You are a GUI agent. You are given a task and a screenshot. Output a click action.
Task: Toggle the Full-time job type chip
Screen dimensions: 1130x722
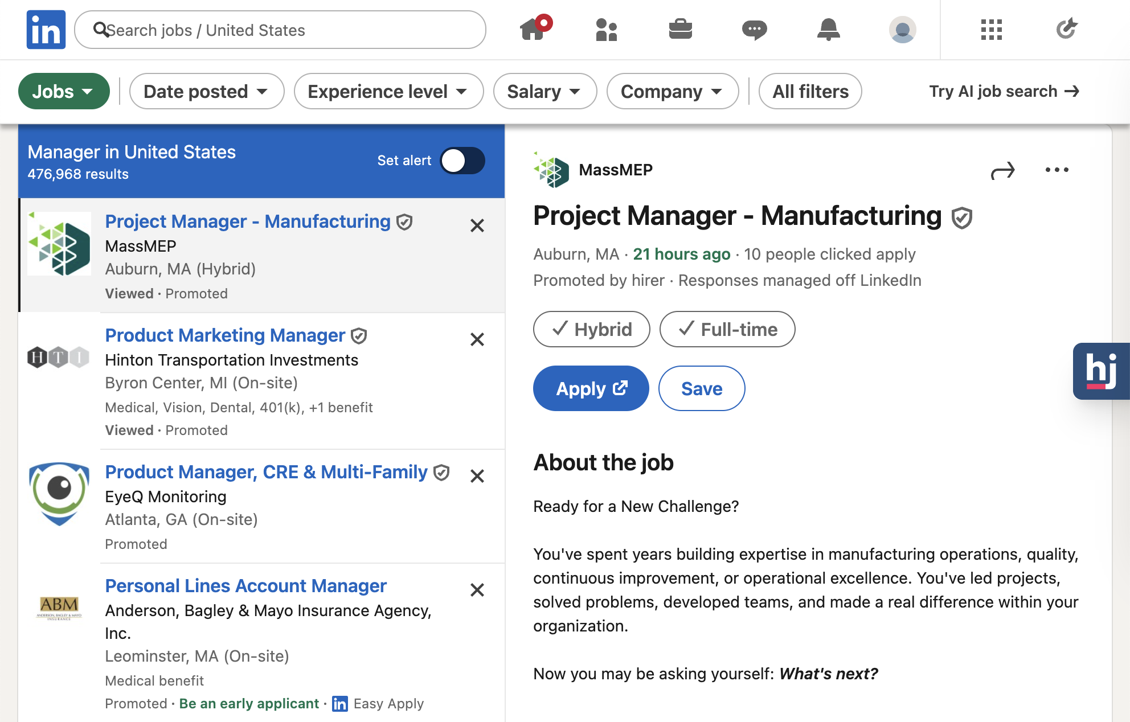[727, 329]
